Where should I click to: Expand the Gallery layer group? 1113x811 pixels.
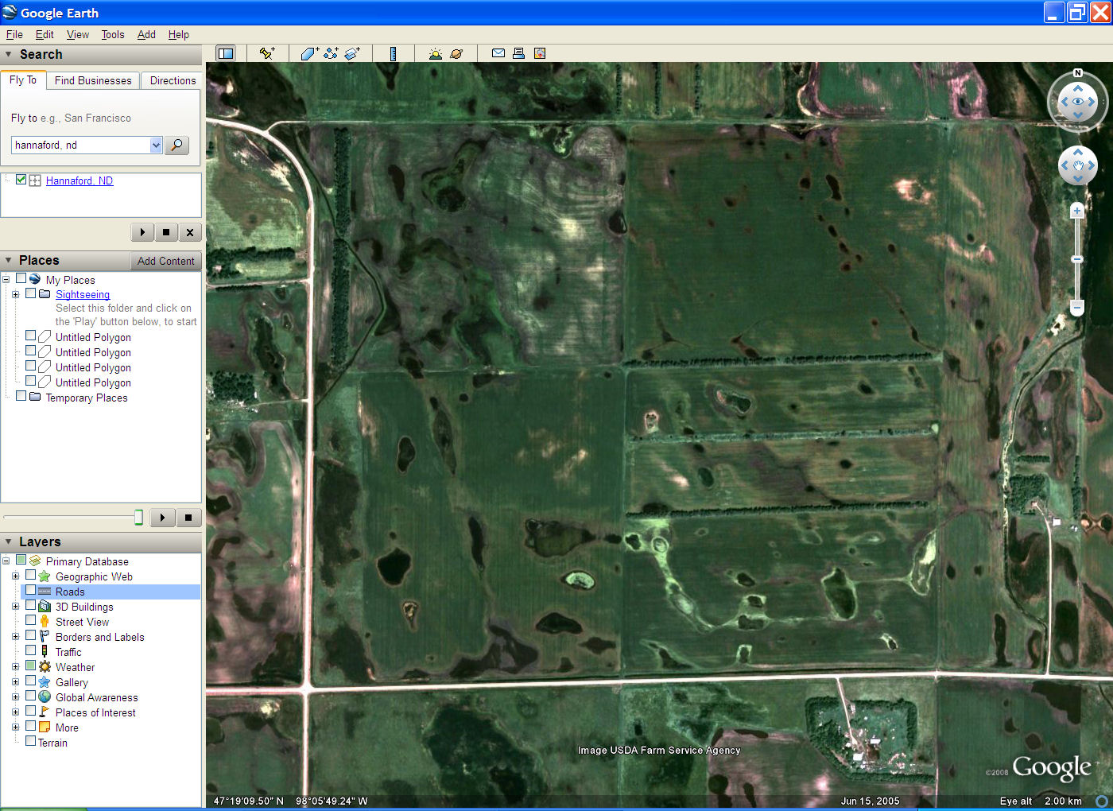click(x=15, y=682)
